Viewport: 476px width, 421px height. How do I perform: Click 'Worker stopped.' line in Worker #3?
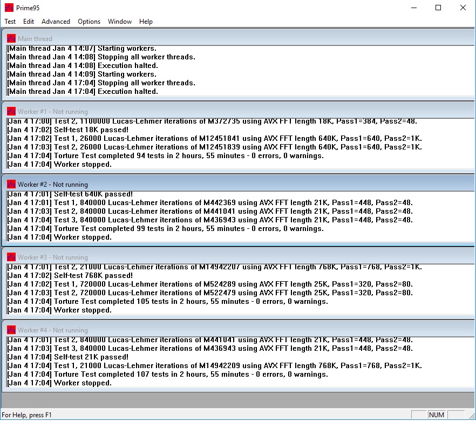point(59,310)
